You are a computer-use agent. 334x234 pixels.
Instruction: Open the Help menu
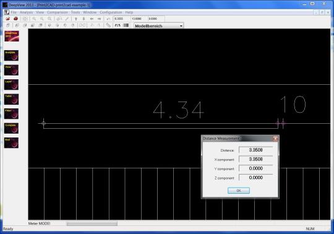[x=129, y=12]
